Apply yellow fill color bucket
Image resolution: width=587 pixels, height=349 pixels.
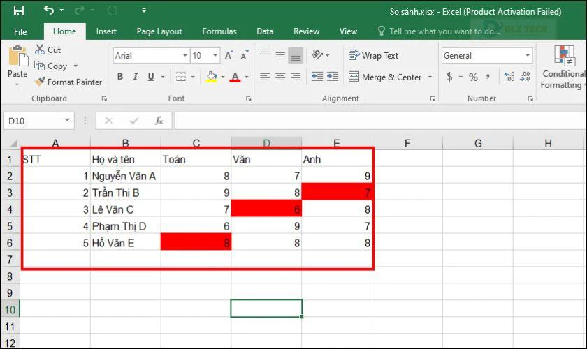click(212, 77)
